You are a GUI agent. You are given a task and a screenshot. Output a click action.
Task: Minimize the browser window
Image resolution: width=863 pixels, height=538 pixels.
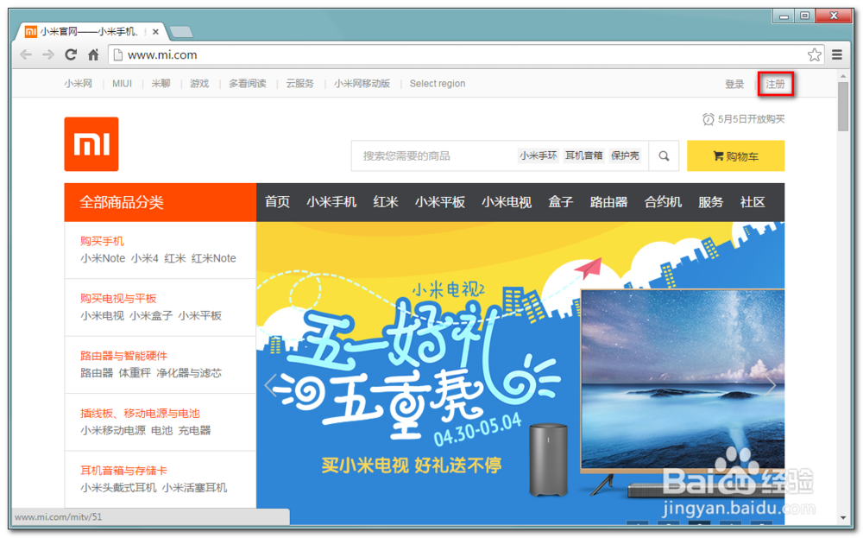[x=784, y=16]
